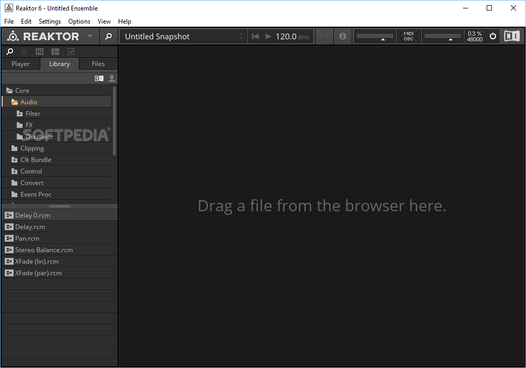Select Stereo Balance.rcm file
Image resolution: width=526 pixels, height=368 pixels.
[59, 250]
